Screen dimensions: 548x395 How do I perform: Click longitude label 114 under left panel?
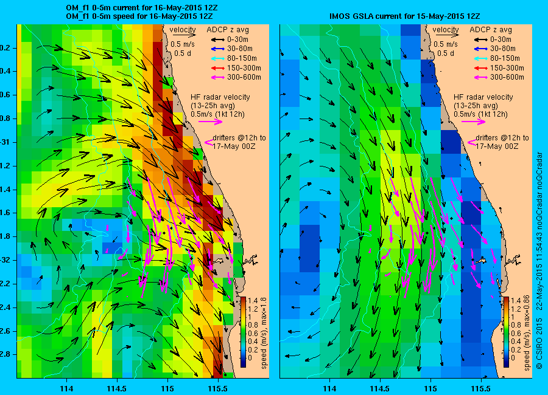(x=66, y=389)
